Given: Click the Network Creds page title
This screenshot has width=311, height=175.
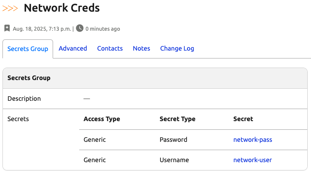Looking at the screenshot, I should (x=61, y=8).
